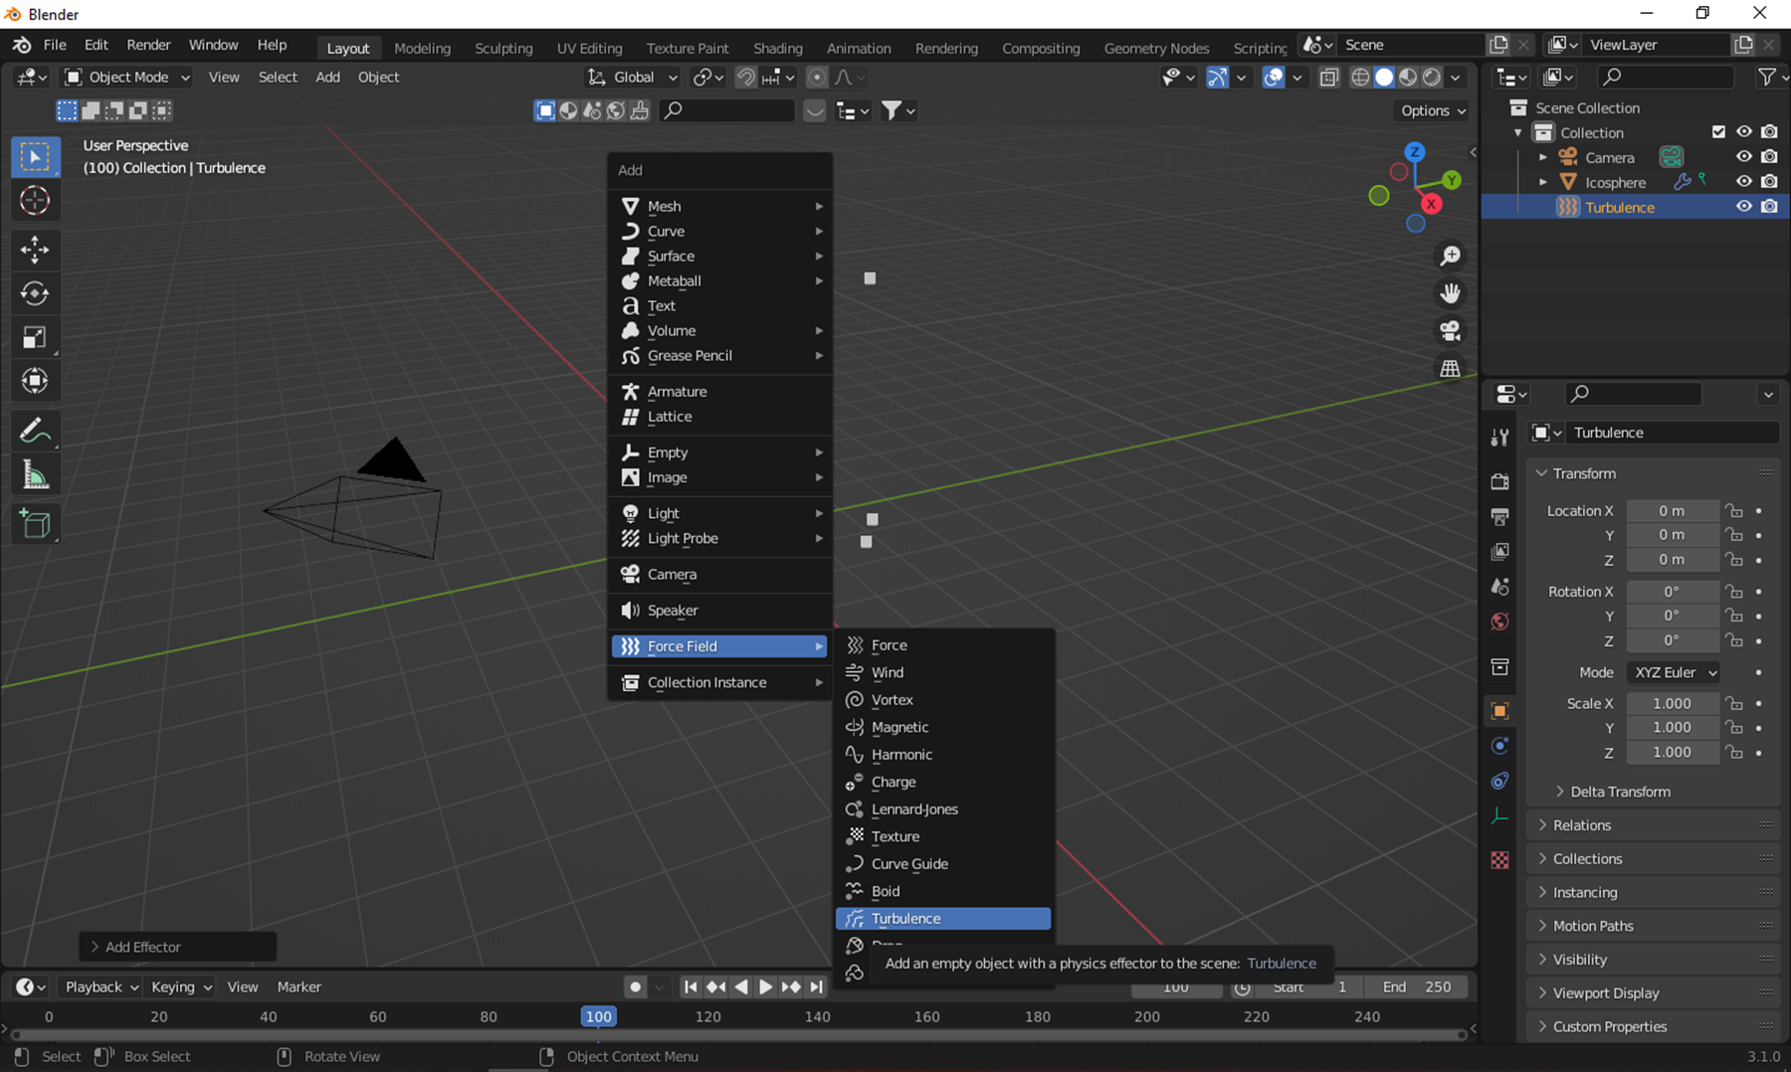The image size is (1791, 1072).
Task: Click the pan hand icon in viewport
Action: [1450, 293]
